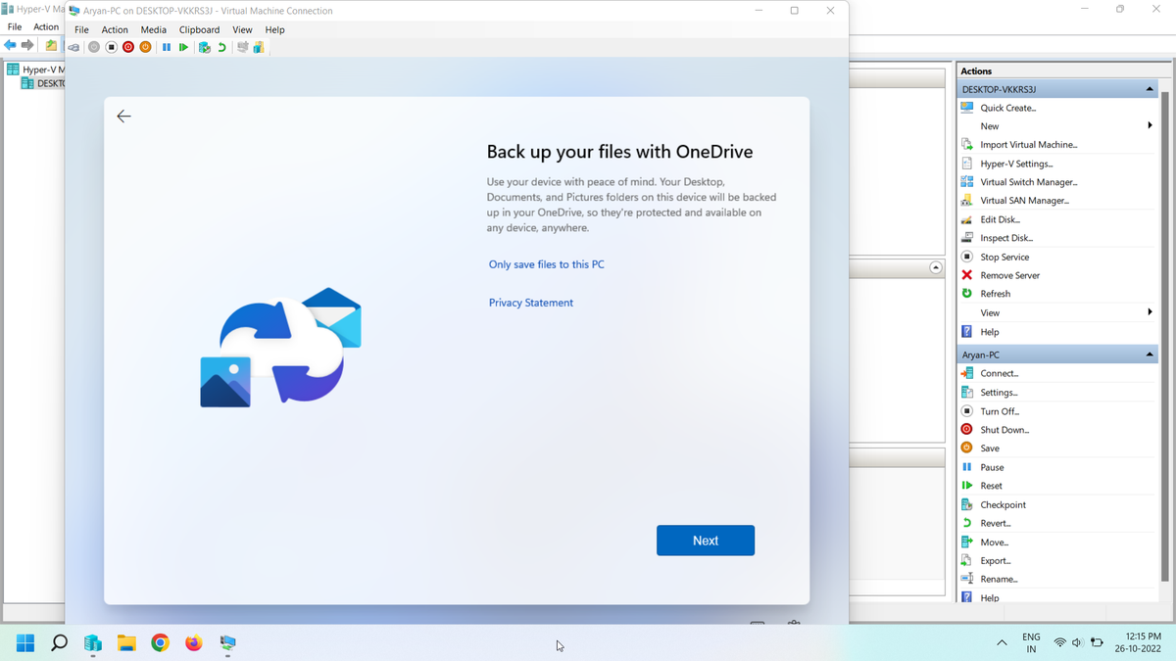Screen dimensions: 1176x661
Task: Click the Checkpoint toolbar icon in VM Connection
Action: [204, 47]
